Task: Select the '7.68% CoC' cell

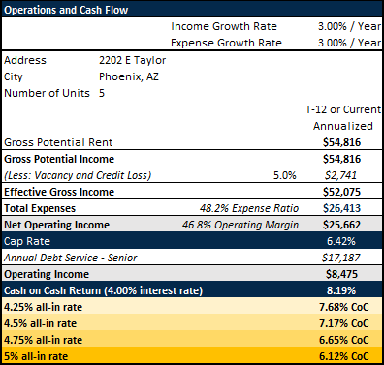Action: click(344, 307)
